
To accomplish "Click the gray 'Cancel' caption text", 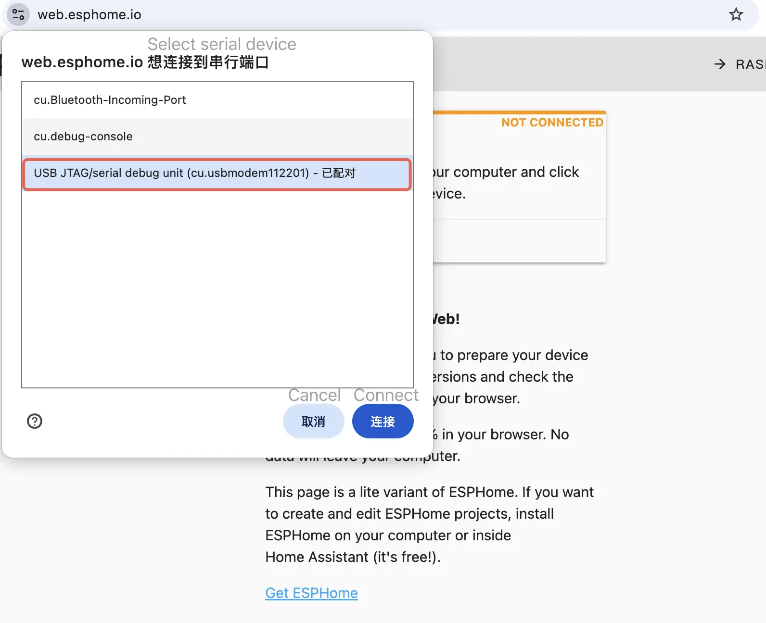I will pyautogui.click(x=314, y=395).
